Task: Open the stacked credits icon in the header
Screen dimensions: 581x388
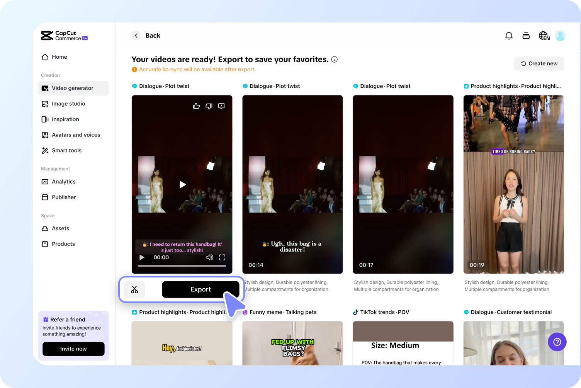Action: tap(526, 36)
